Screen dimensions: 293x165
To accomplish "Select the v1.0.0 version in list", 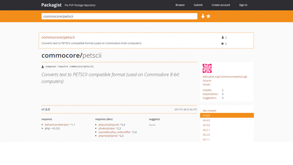I will coord(227,115).
